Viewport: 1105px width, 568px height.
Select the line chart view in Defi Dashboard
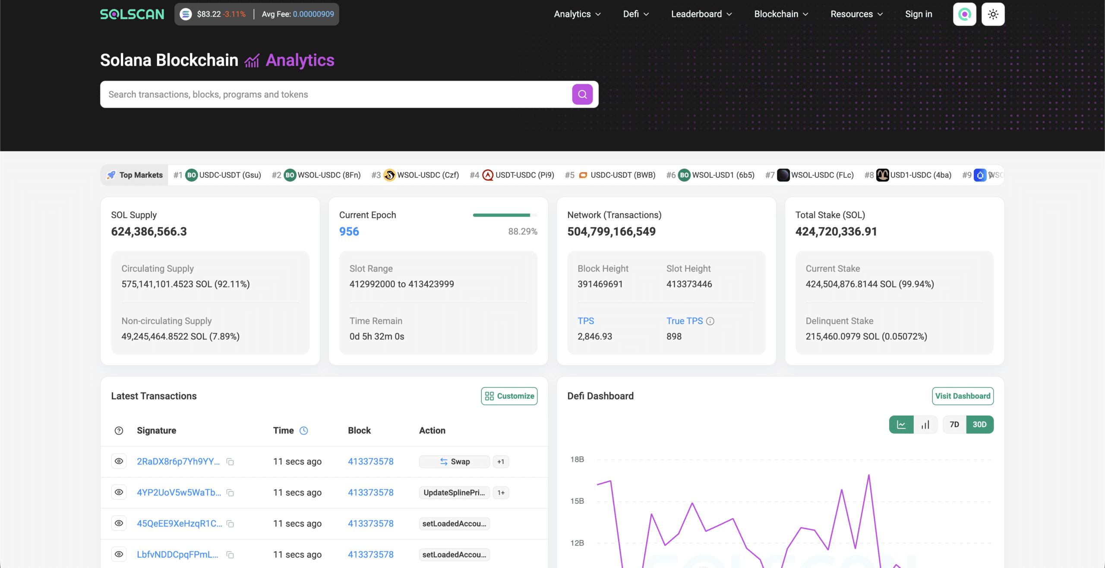902,424
